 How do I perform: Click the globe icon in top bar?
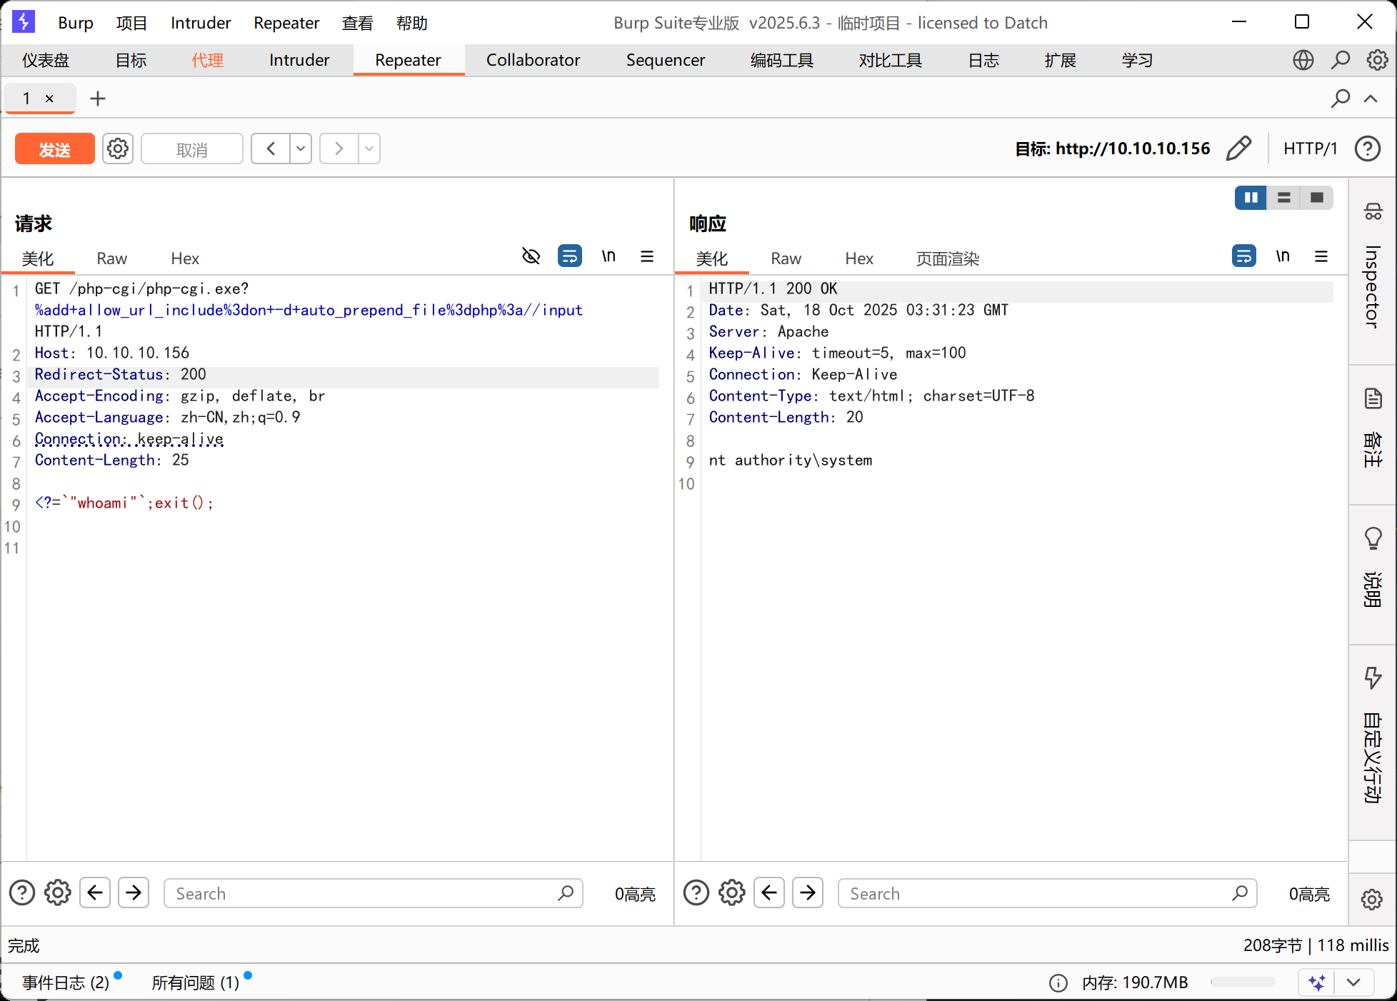[1303, 60]
